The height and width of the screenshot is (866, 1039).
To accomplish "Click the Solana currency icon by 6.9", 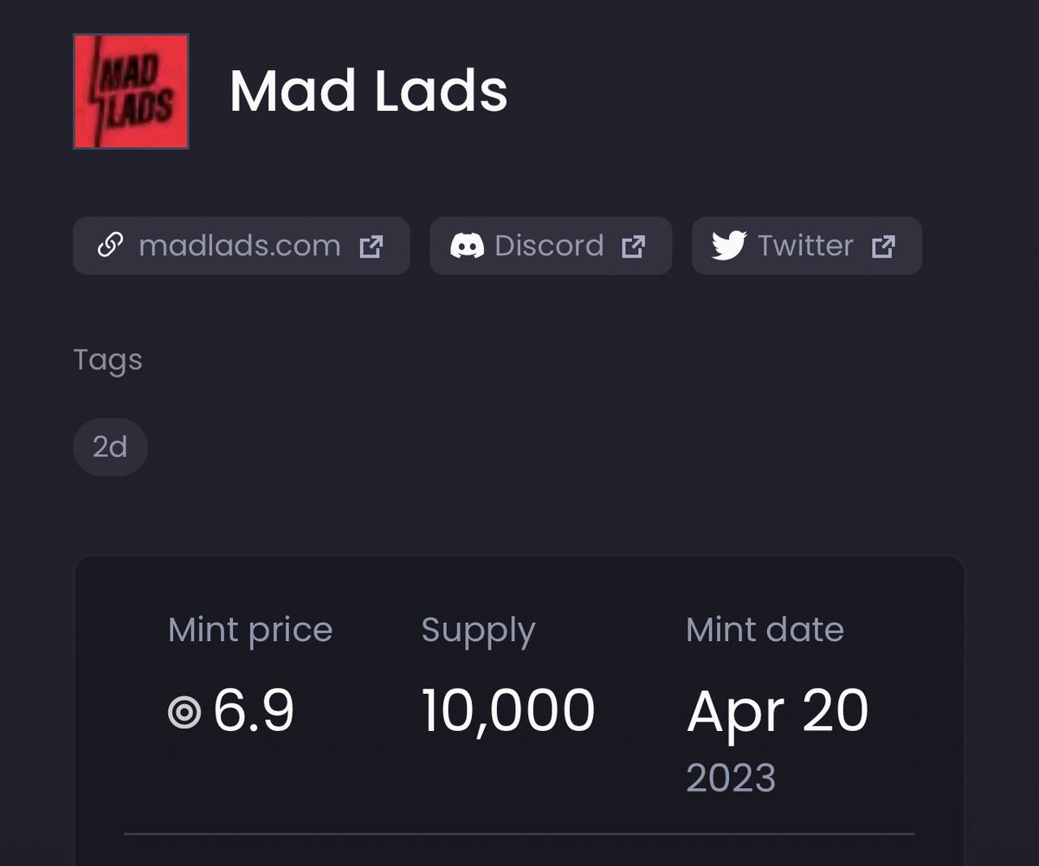I will click(x=184, y=714).
